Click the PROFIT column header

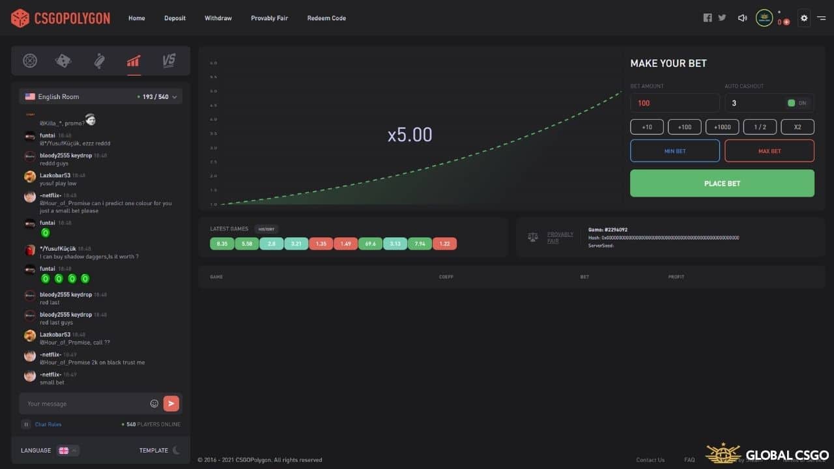(x=676, y=277)
